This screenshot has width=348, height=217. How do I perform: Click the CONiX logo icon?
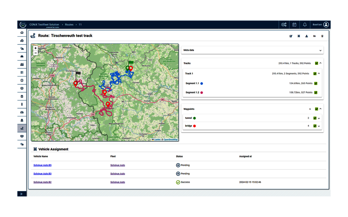tap(23, 24)
